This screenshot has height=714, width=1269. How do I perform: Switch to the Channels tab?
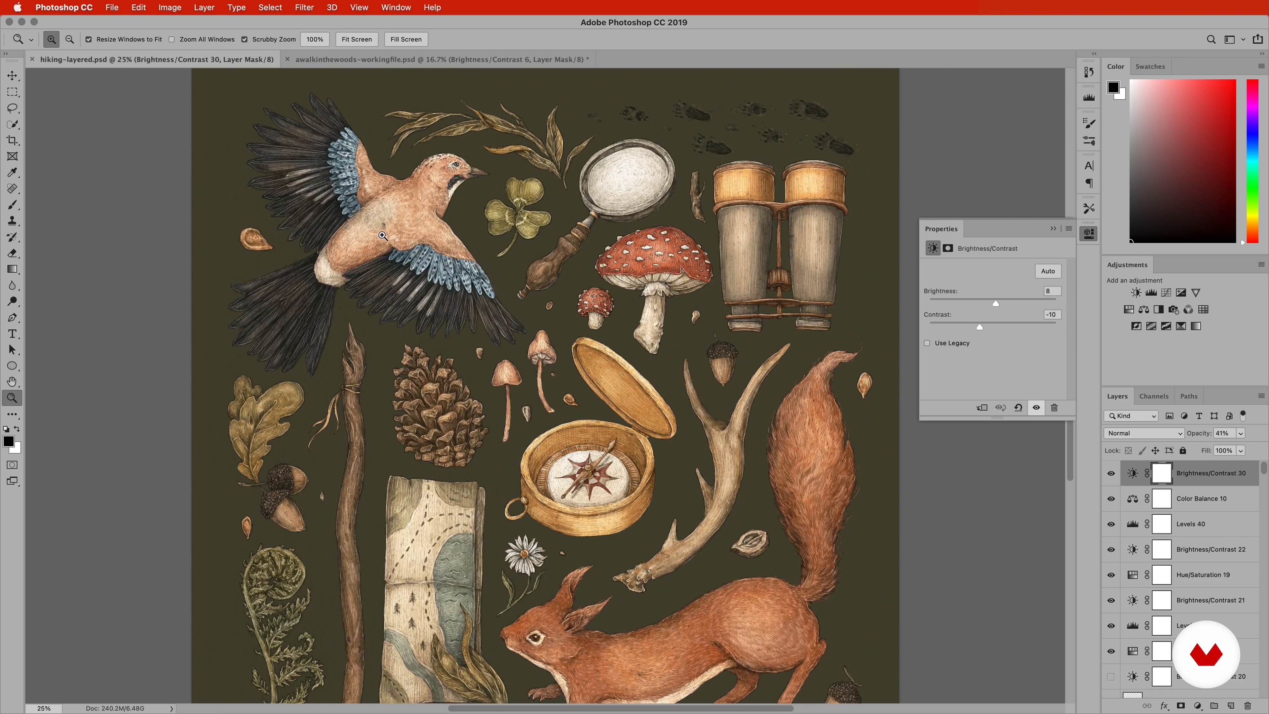(x=1154, y=396)
